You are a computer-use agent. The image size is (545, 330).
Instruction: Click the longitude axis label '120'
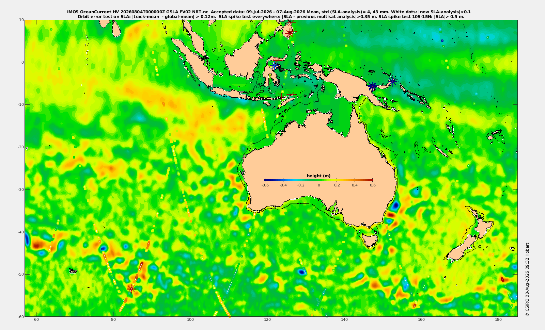click(x=267, y=320)
